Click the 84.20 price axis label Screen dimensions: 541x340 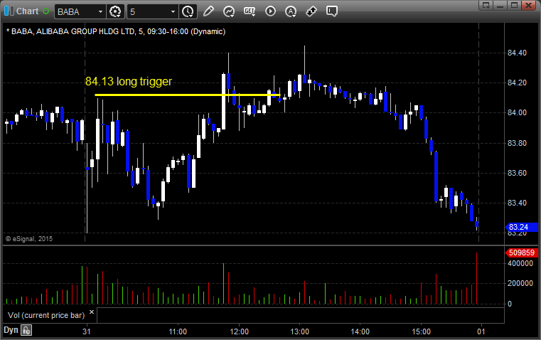click(x=518, y=83)
